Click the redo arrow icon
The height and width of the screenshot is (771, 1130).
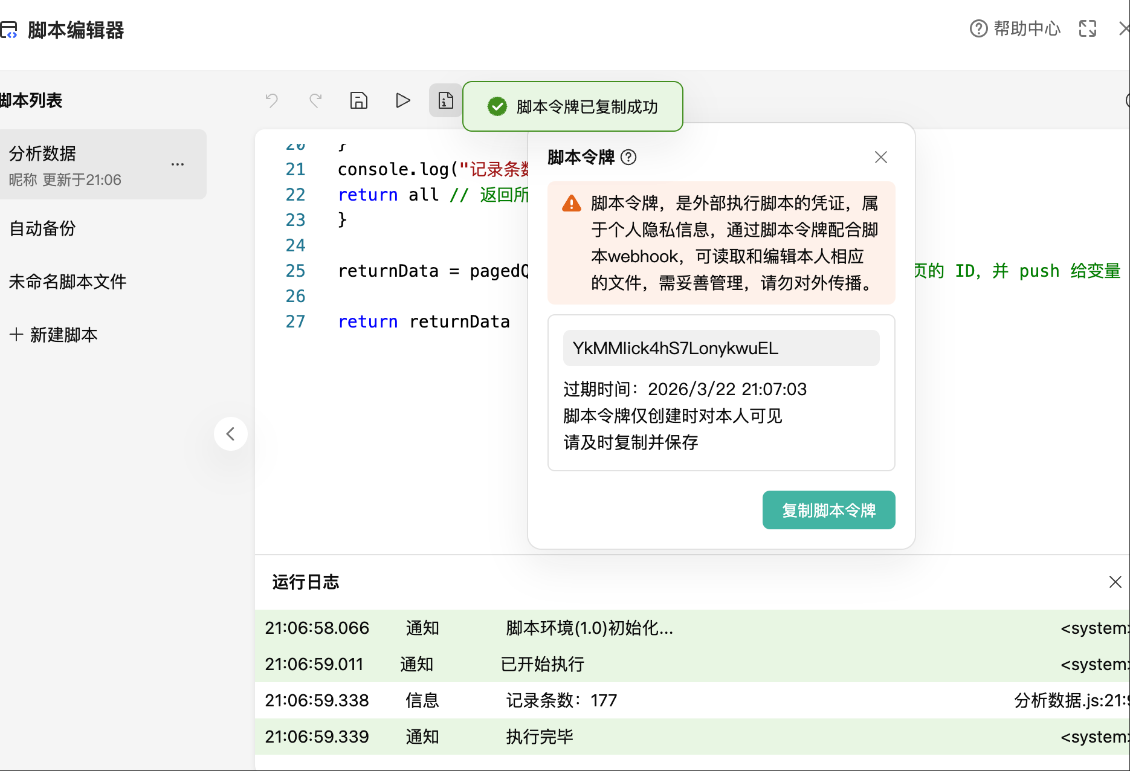click(x=315, y=100)
